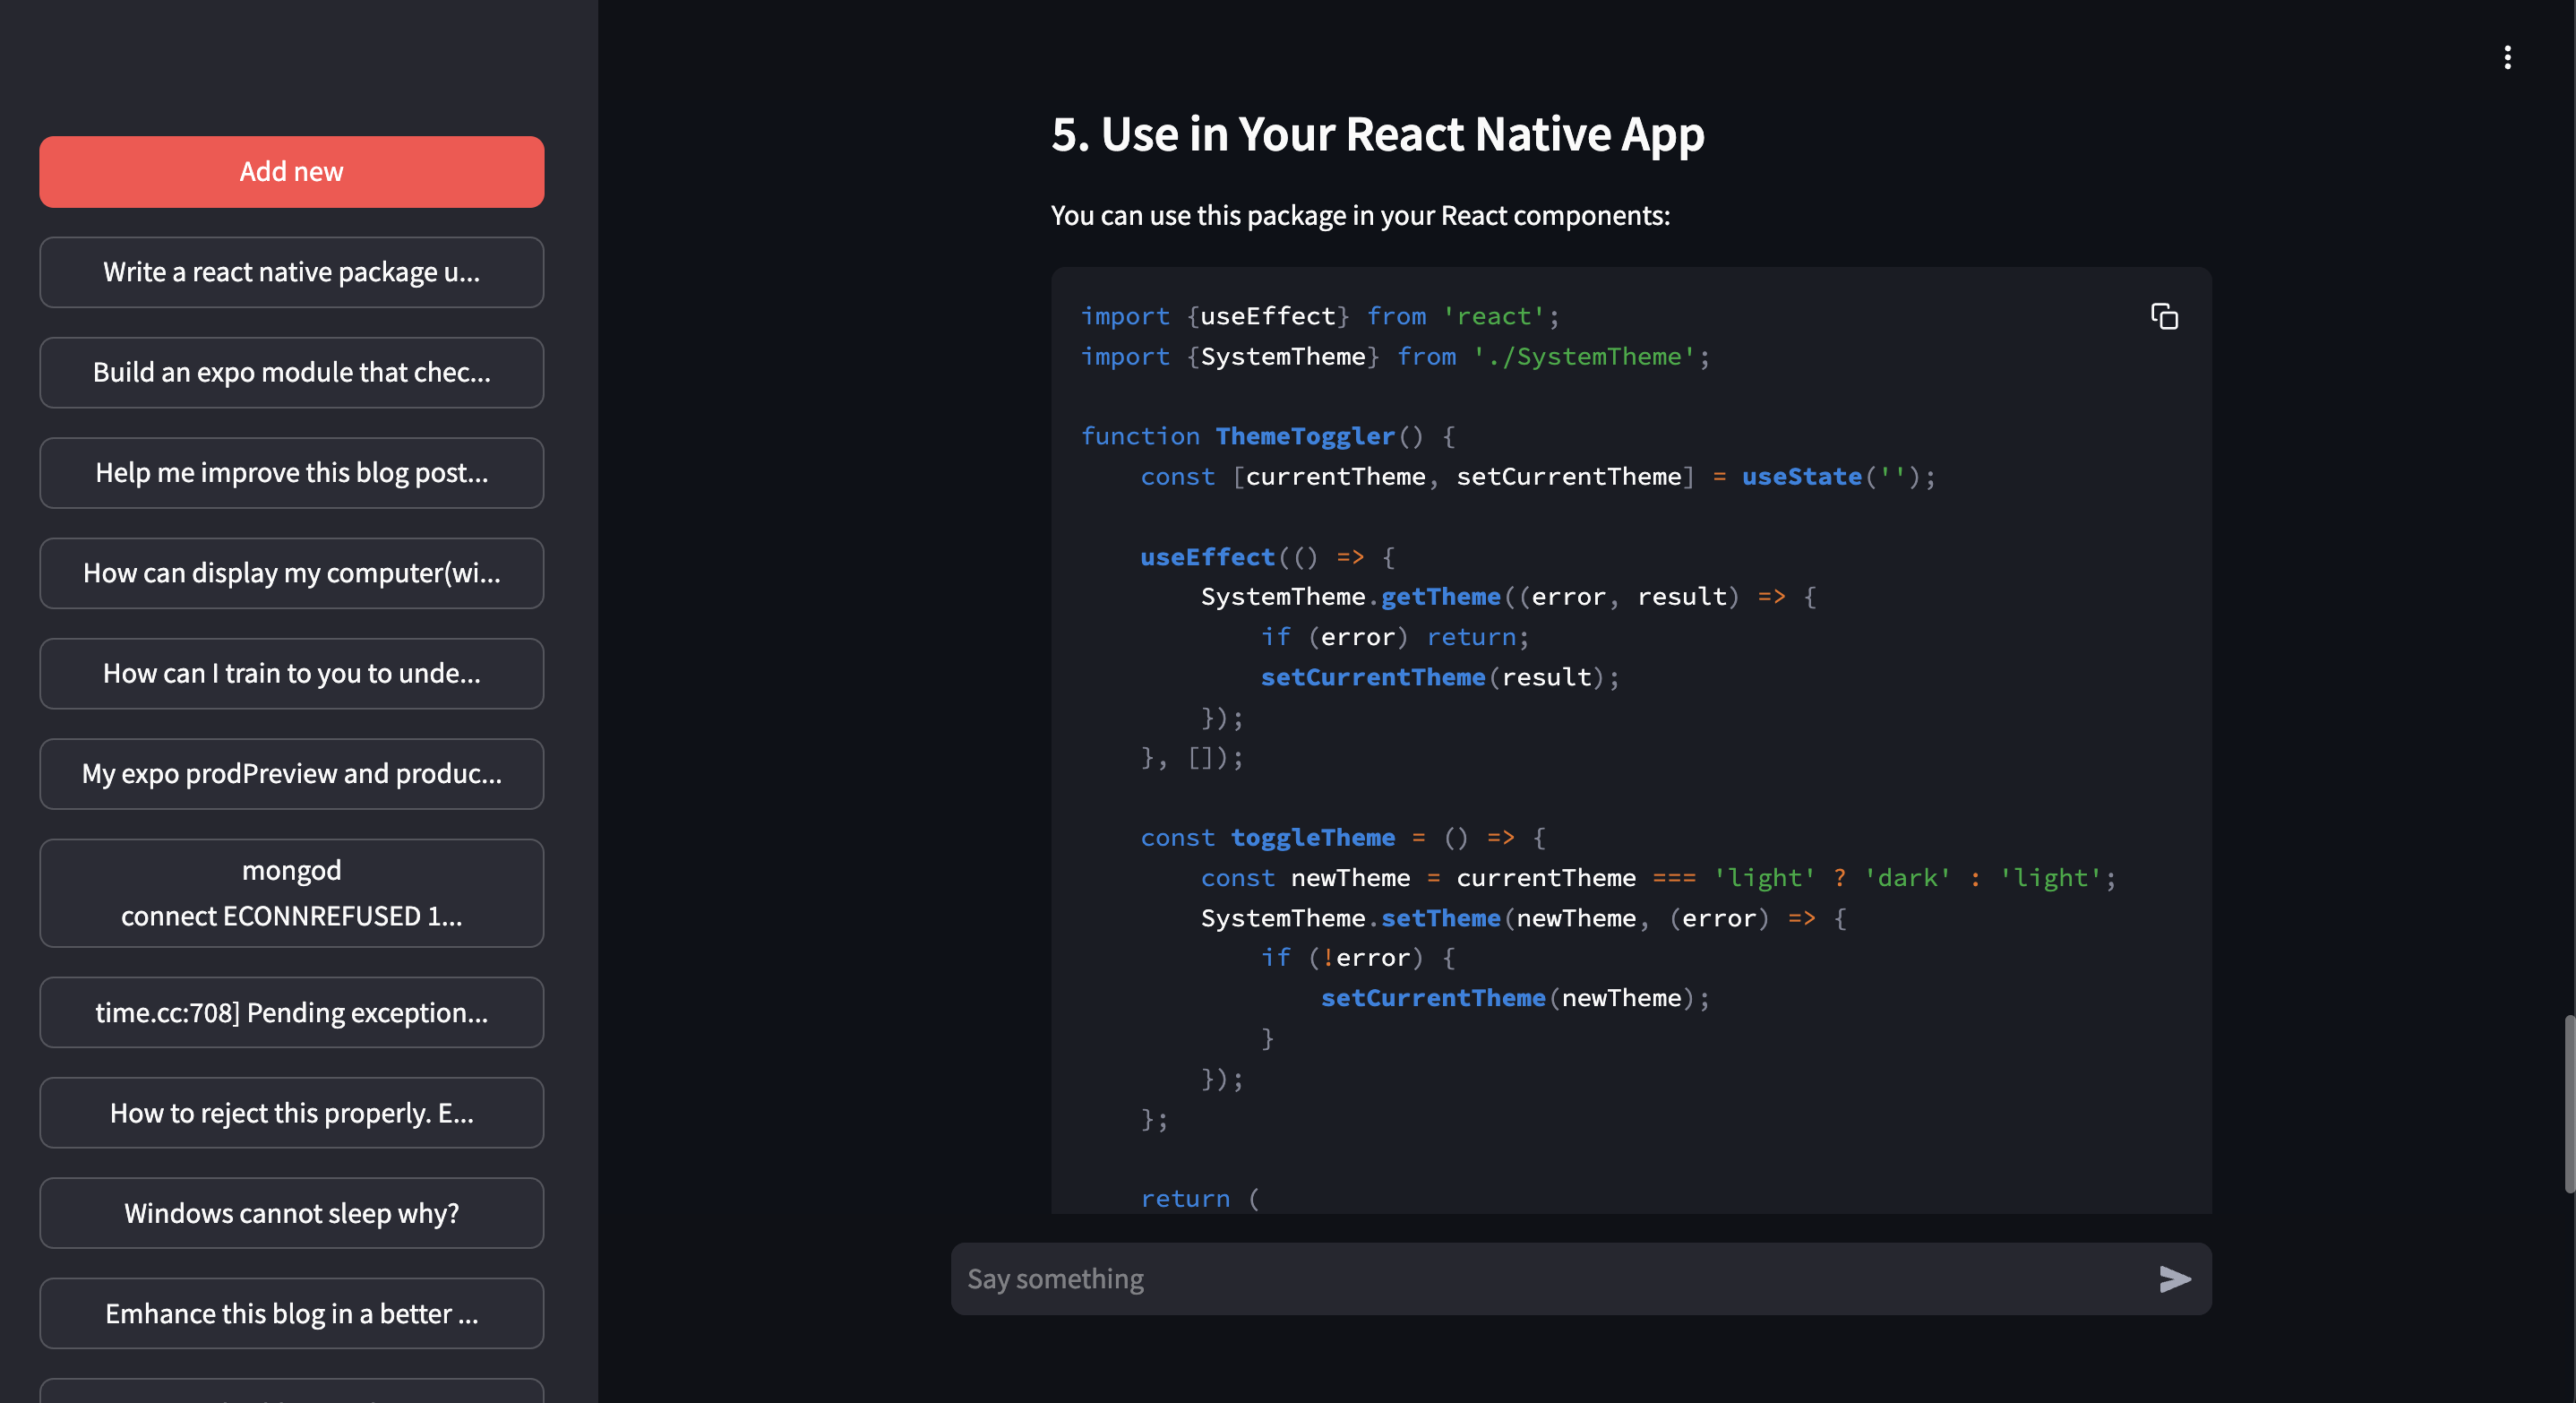Open 'Build an expo module' conversation
2576x1403 pixels.
click(x=291, y=372)
